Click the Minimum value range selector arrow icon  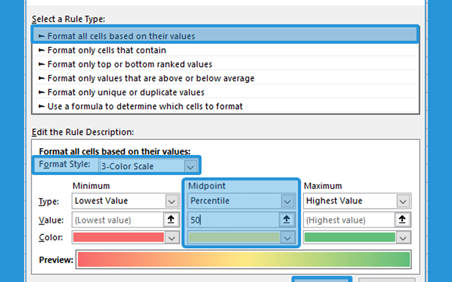pyautogui.click(x=171, y=220)
